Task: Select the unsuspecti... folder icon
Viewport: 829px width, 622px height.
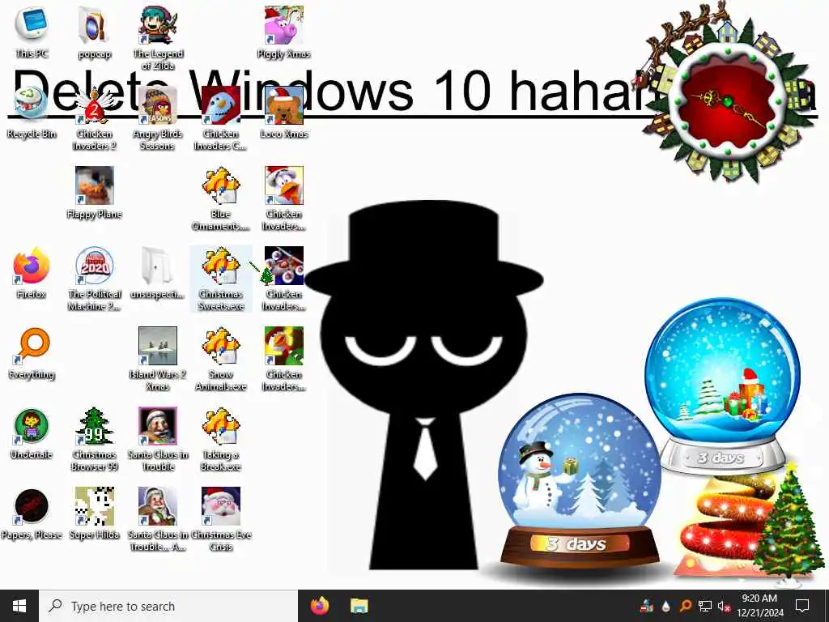Action: click(x=158, y=273)
